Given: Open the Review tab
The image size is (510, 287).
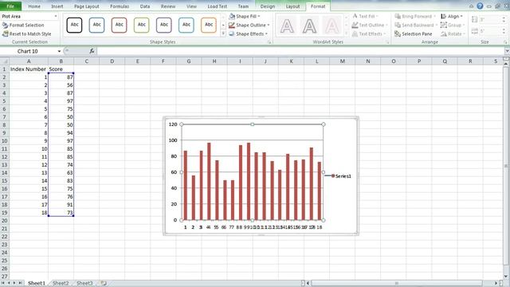Looking at the screenshot, I should coord(168,6).
